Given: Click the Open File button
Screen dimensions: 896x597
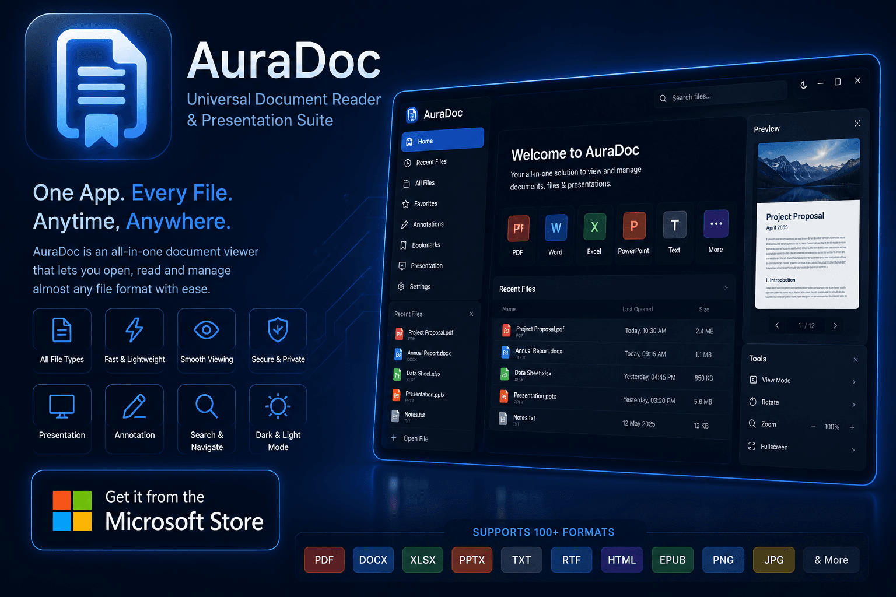Looking at the screenshot, I should click(x=410, y=438).
